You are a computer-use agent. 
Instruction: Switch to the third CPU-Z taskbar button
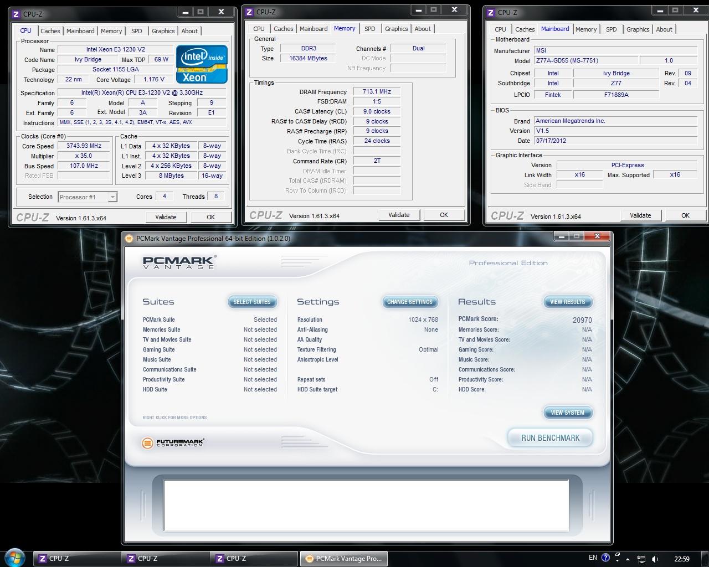tap(254, 558)
